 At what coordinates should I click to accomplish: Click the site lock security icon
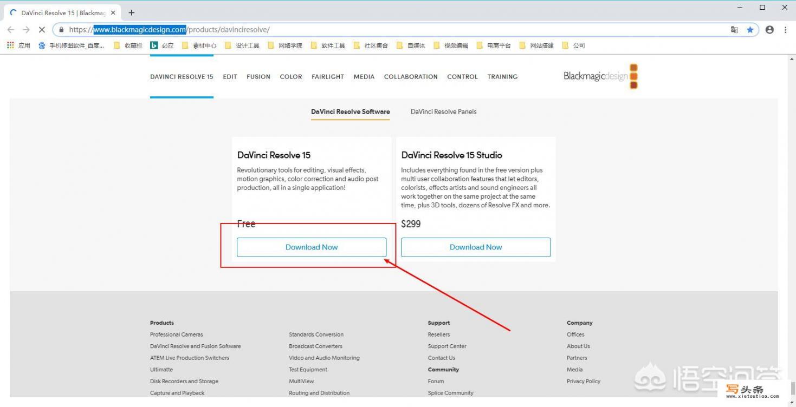pos(61,30)
